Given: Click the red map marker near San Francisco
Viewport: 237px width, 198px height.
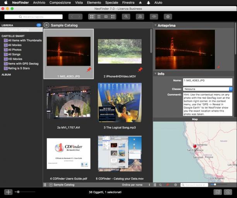Looking at the screenshot, I should click(x=195, y=146).
